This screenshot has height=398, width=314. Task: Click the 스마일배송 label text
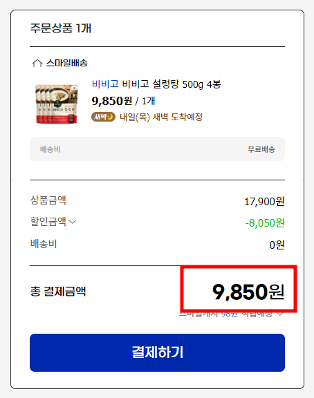tap(67, 63)
